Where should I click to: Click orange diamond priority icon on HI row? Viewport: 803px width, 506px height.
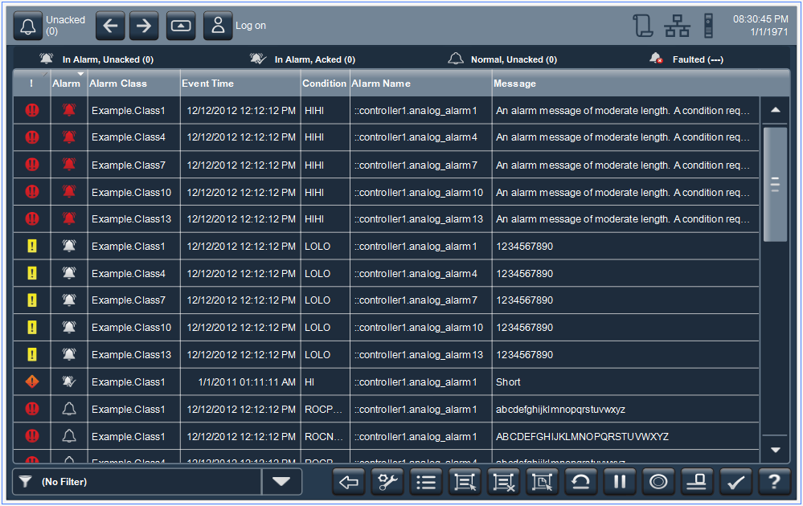32,382
